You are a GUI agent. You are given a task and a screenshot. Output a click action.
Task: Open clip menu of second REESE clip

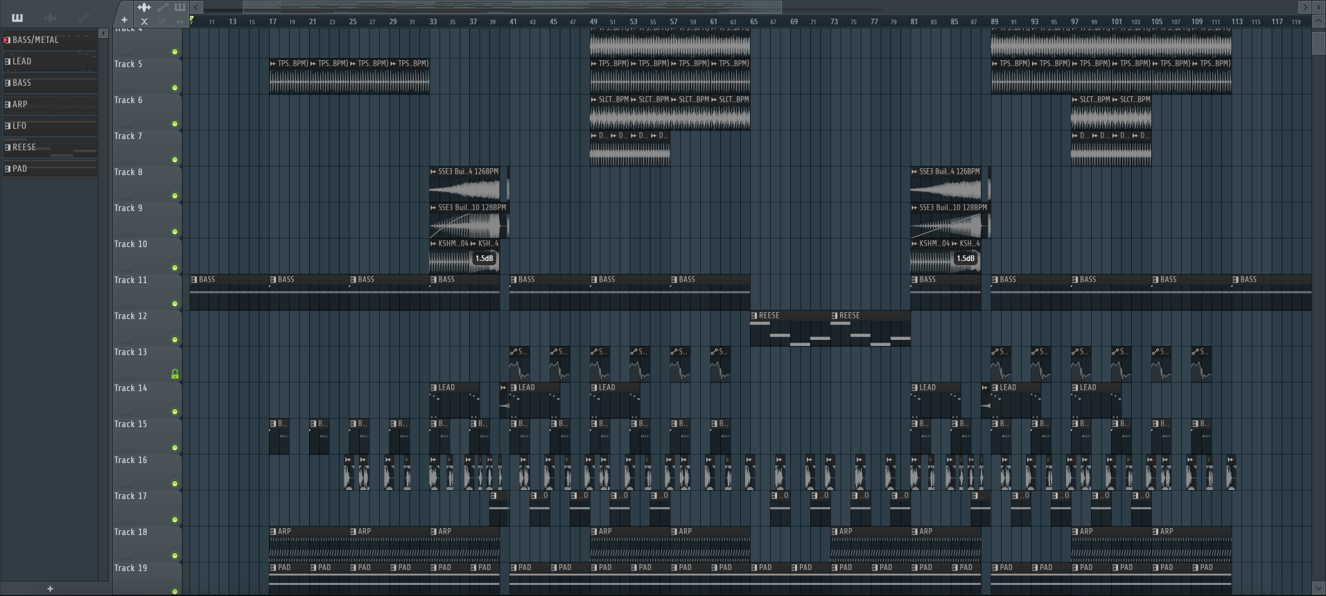835,316
